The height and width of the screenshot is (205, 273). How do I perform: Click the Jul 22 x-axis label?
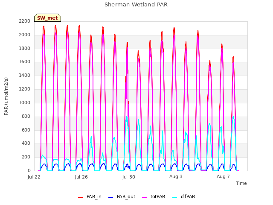click(x=34, y=177)
